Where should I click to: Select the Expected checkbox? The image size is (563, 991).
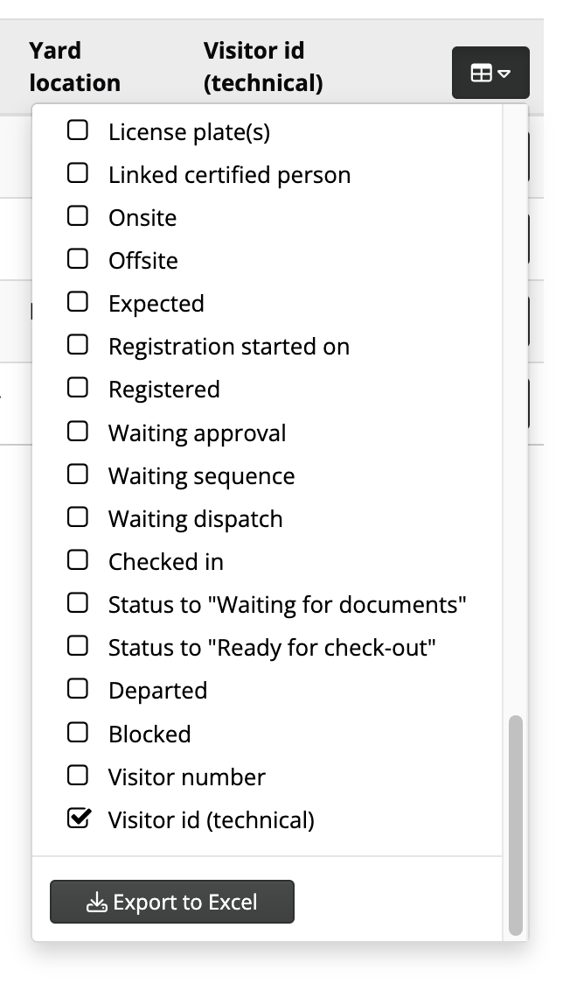point(78,302)
